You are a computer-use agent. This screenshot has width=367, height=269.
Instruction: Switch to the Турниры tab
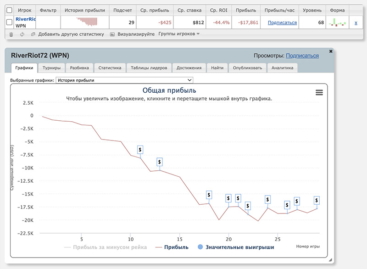[51, 68]
